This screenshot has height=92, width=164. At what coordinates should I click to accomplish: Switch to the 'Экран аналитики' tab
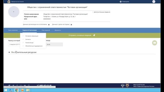click(13, 30)
